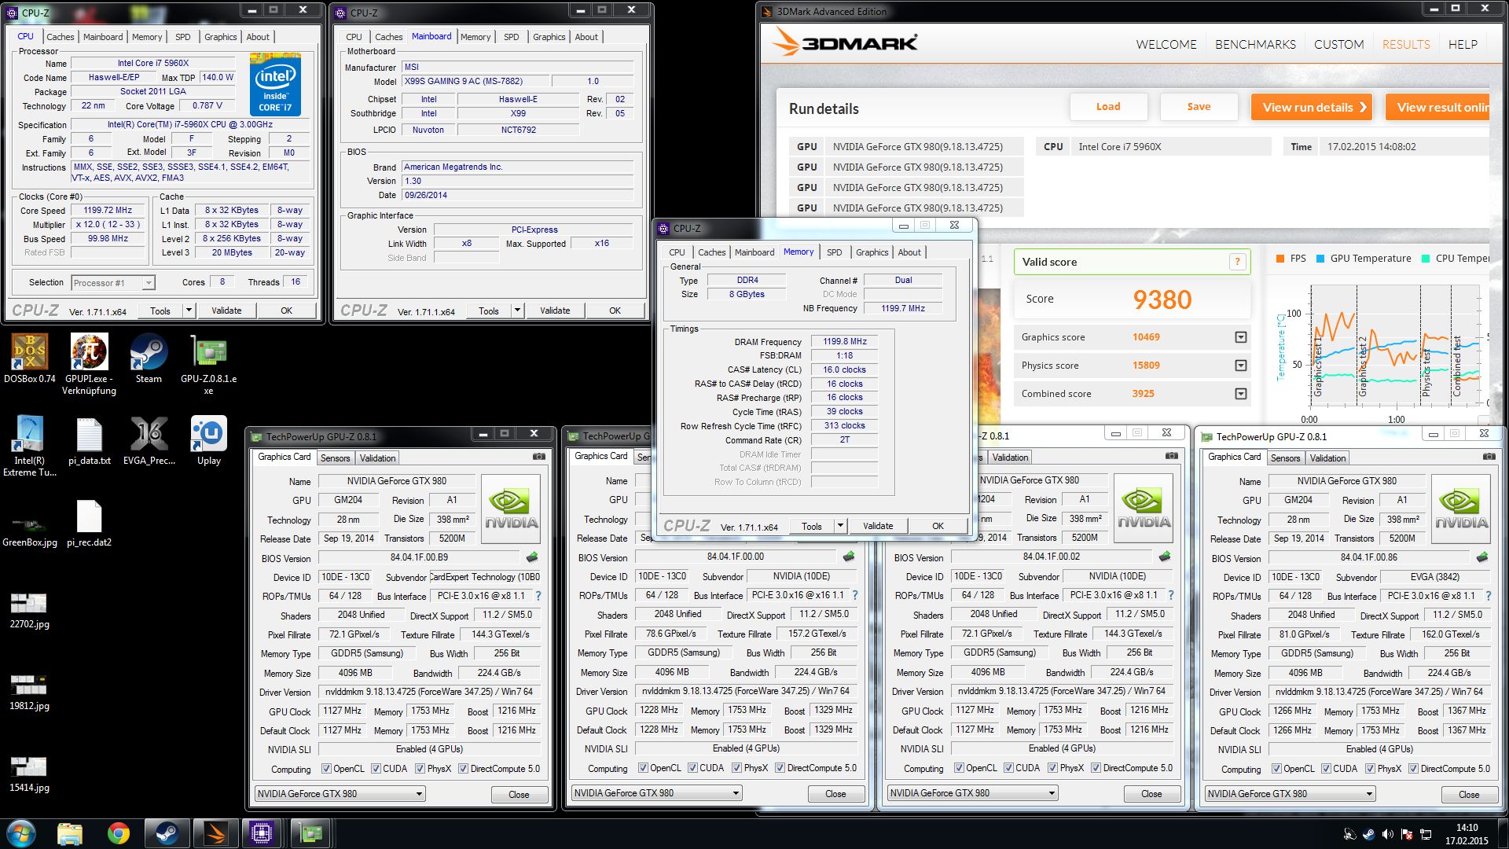This screenshot has height=849, width=1509.
Task: Go to BENCHMARKS in 3DMark navigation
Action: pyautogui.click(x=1255, y=45)
